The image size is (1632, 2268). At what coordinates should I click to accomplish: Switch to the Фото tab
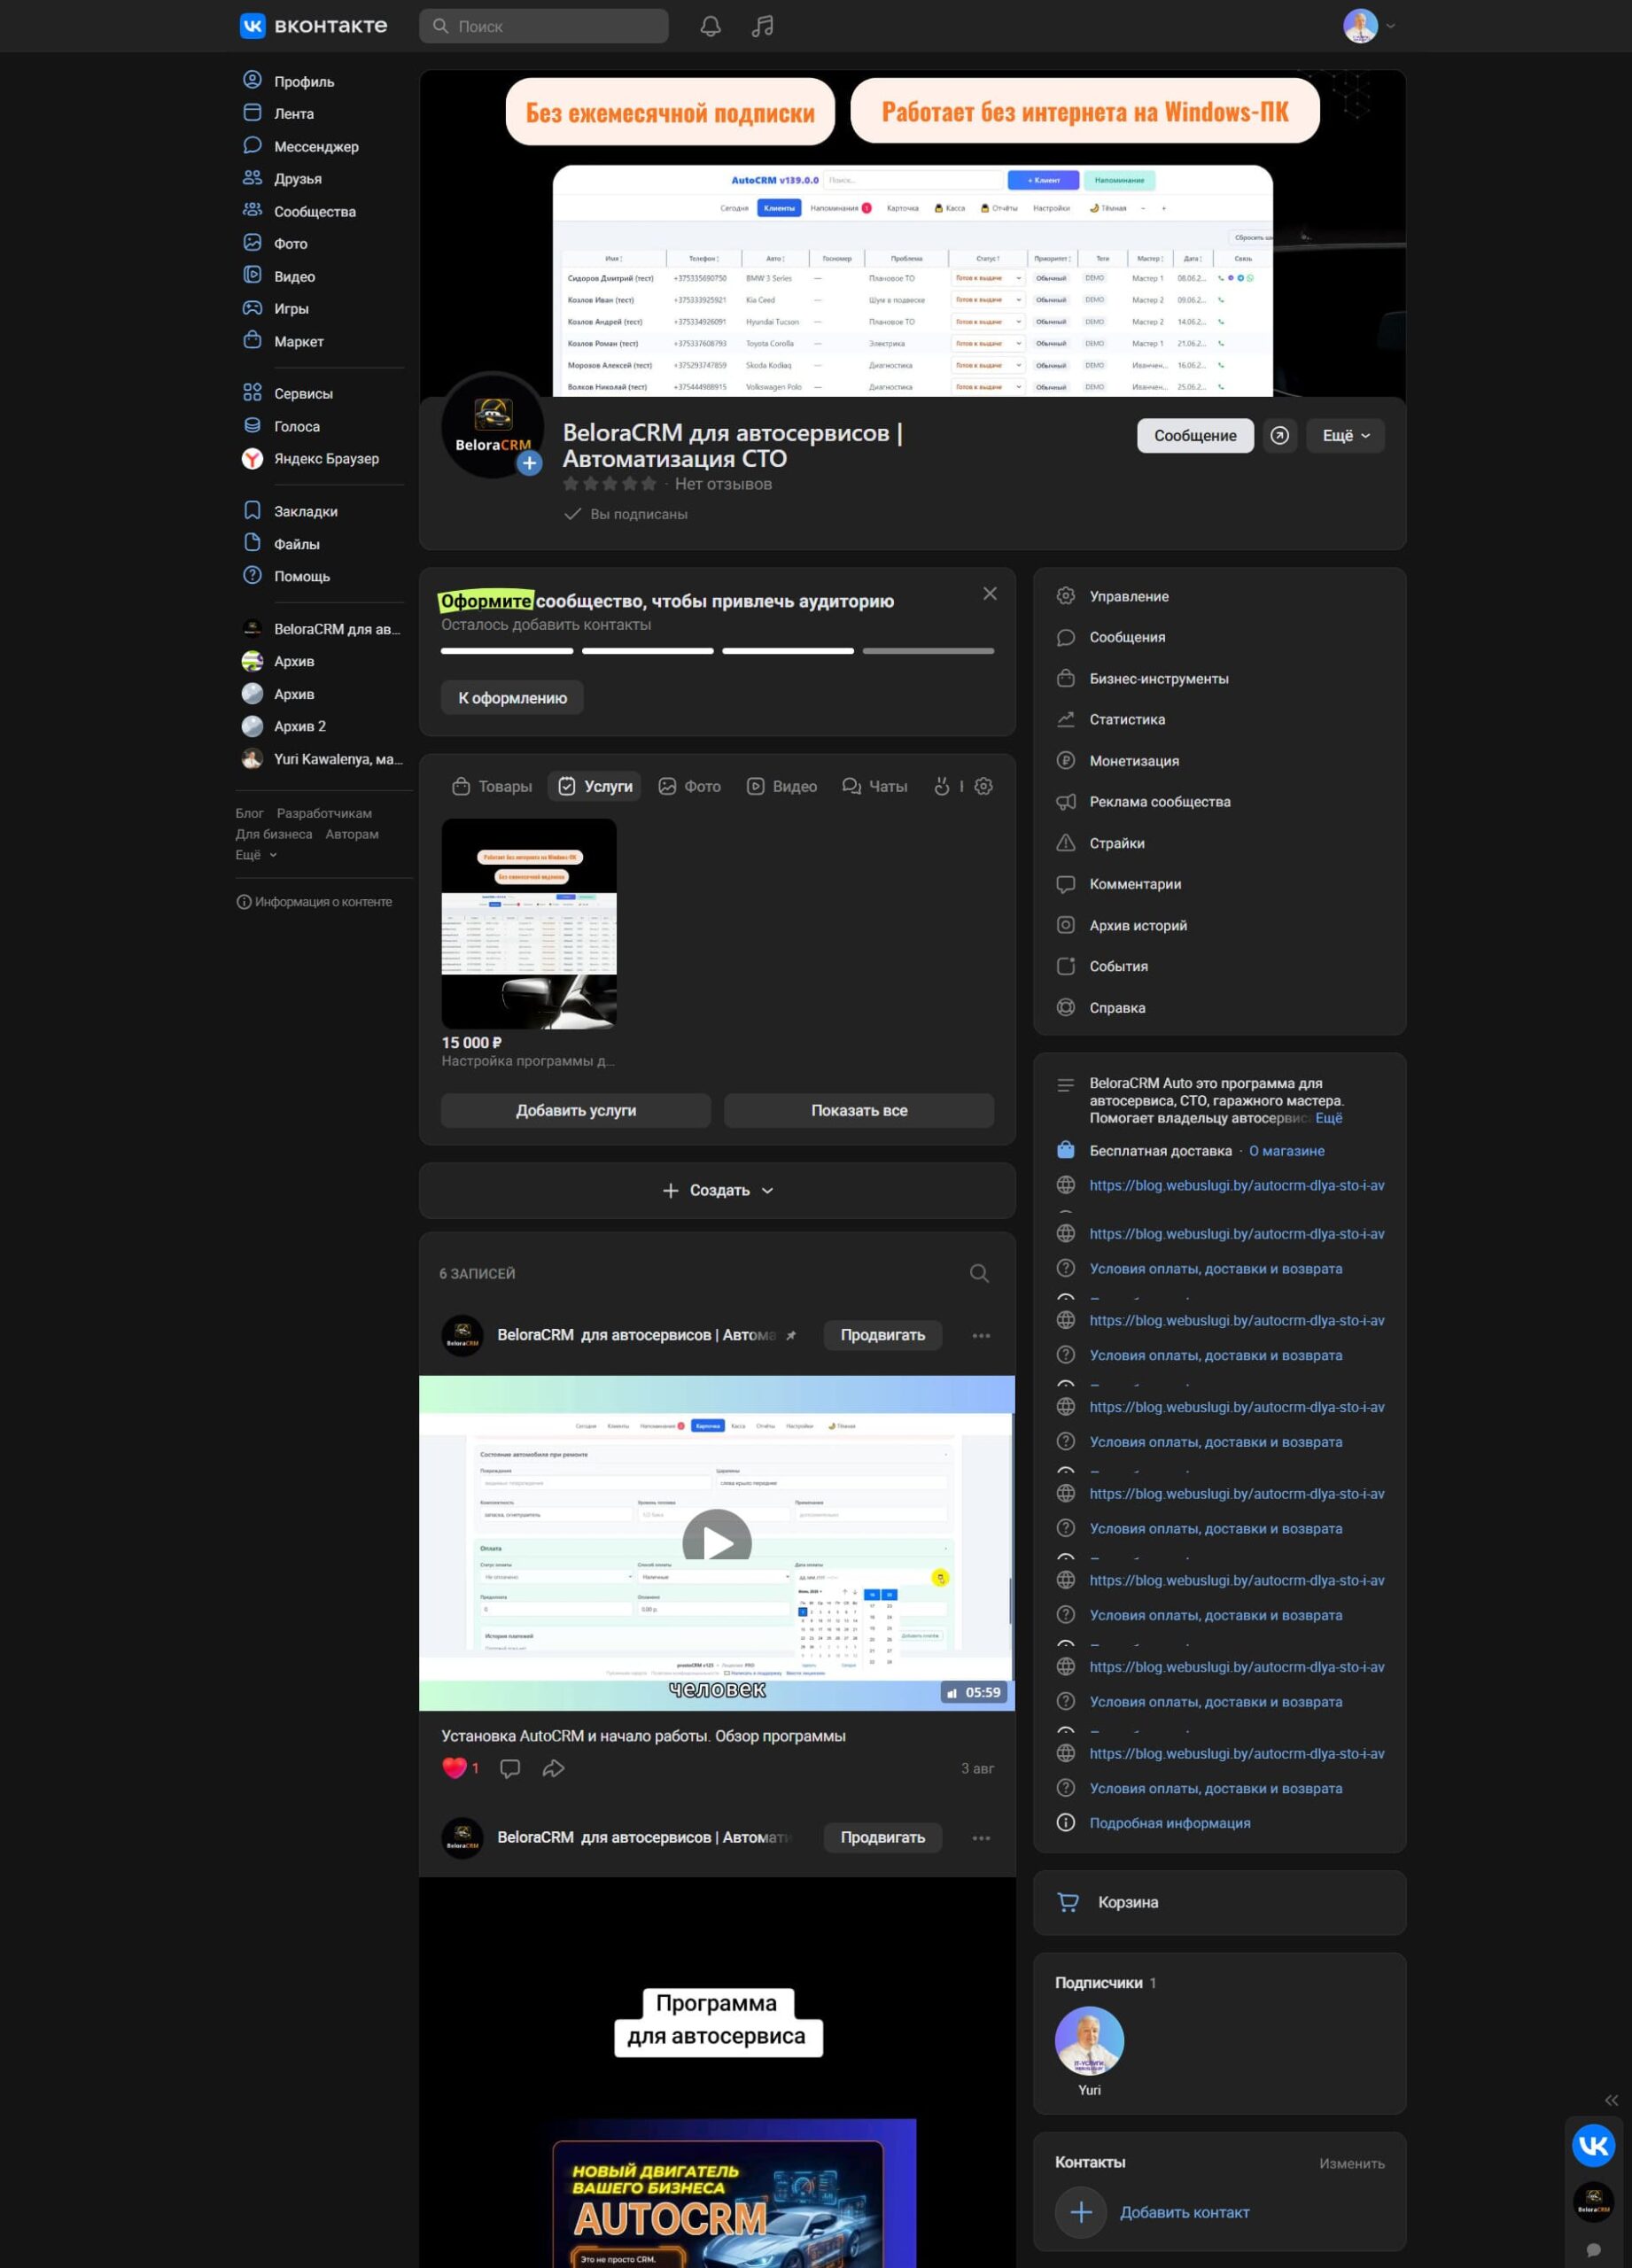click(x=689, y=786)
